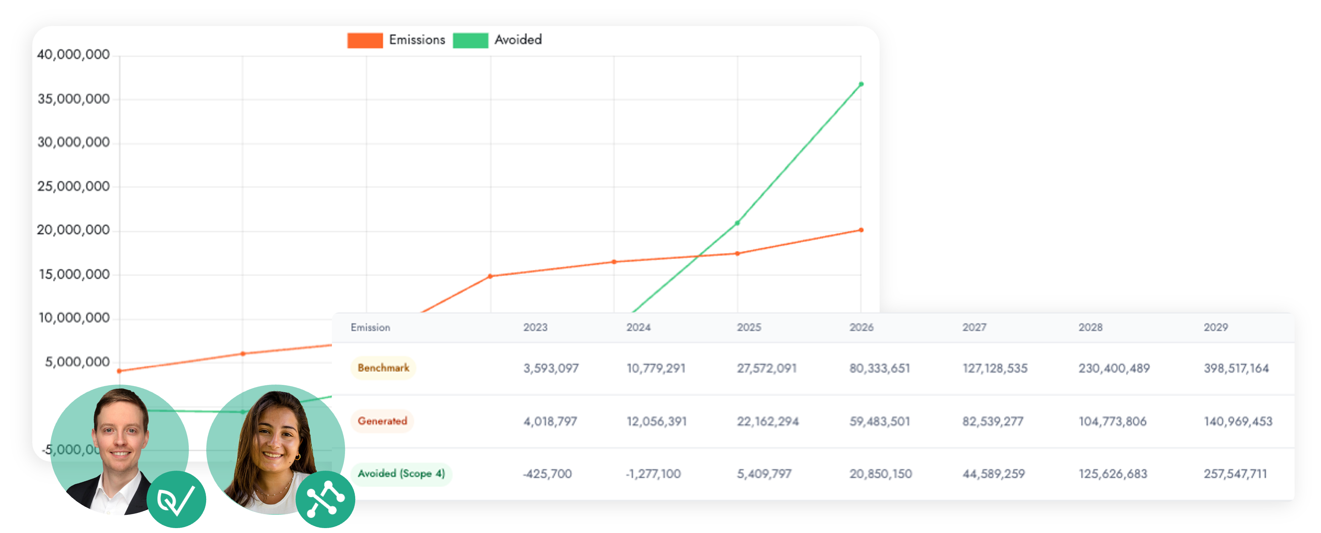
Task: Toggle the orange Emissions legend swatch
Action: pos(365,40)
